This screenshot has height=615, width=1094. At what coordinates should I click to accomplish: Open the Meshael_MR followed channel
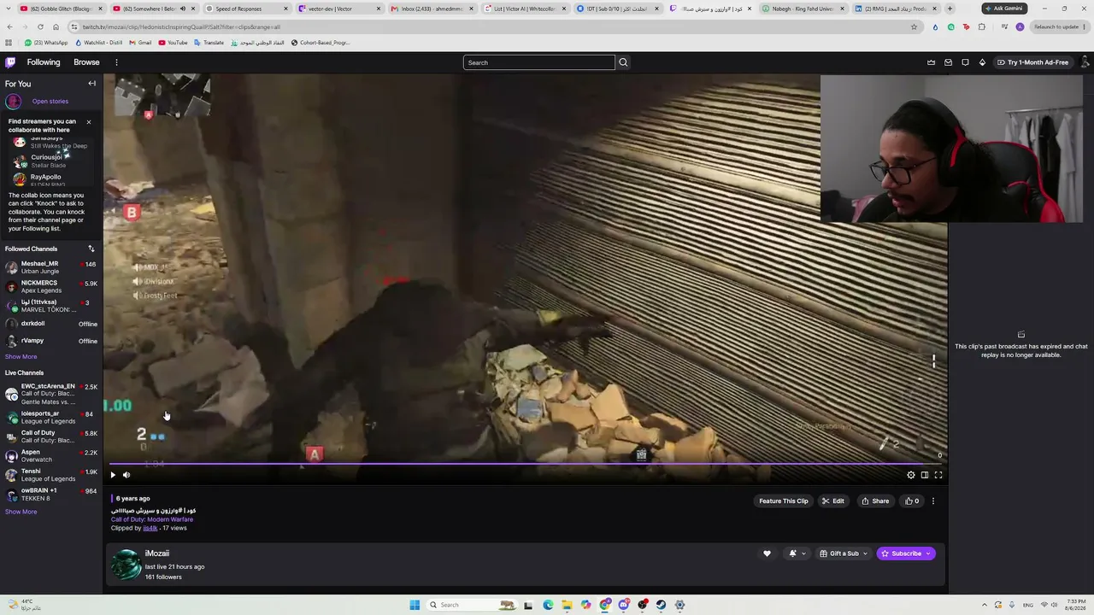(51, 267)
